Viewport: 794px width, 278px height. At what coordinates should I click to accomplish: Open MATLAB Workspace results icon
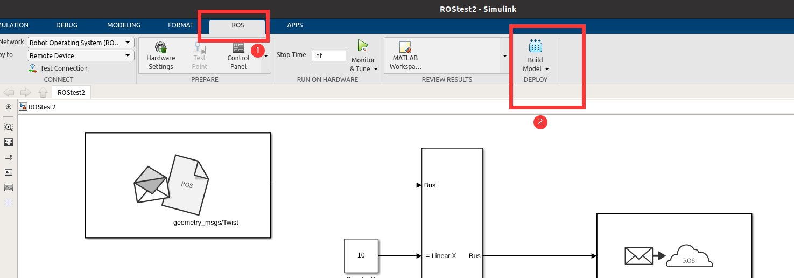pos(405,47)
